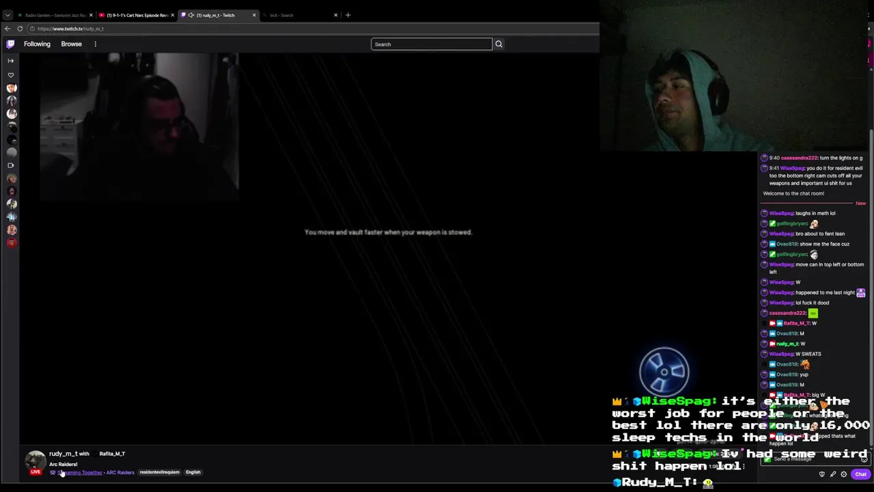Click the search magnifier button

tap(498, 44)
